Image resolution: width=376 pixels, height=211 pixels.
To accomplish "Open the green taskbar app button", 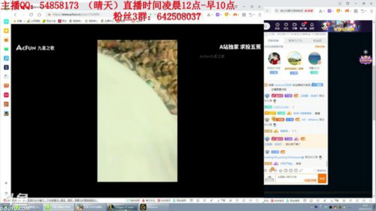I will click(59, 207).
